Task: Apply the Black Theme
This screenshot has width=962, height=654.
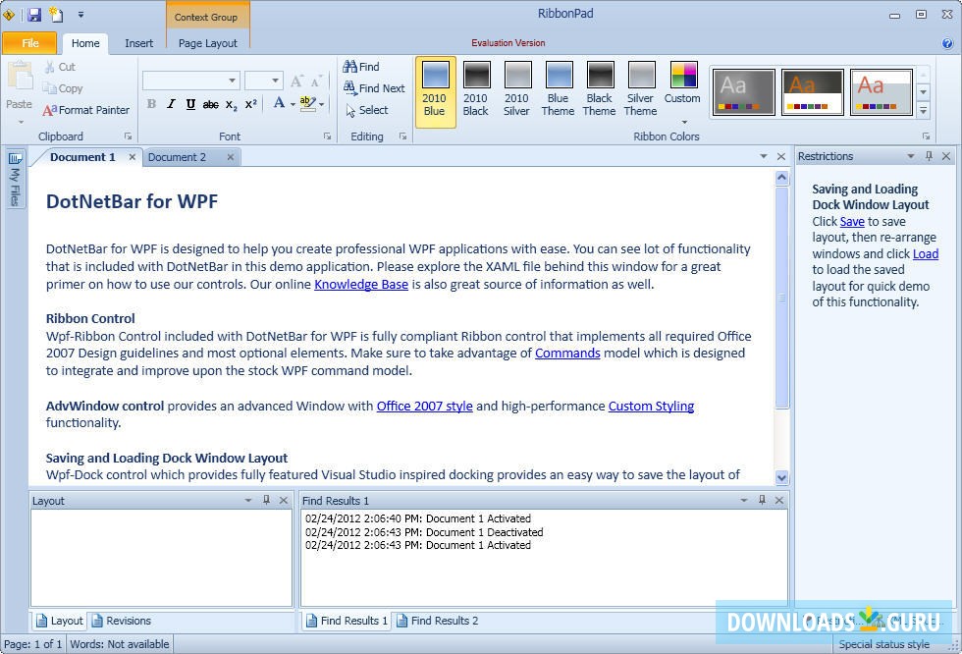Action: (599, 91)
